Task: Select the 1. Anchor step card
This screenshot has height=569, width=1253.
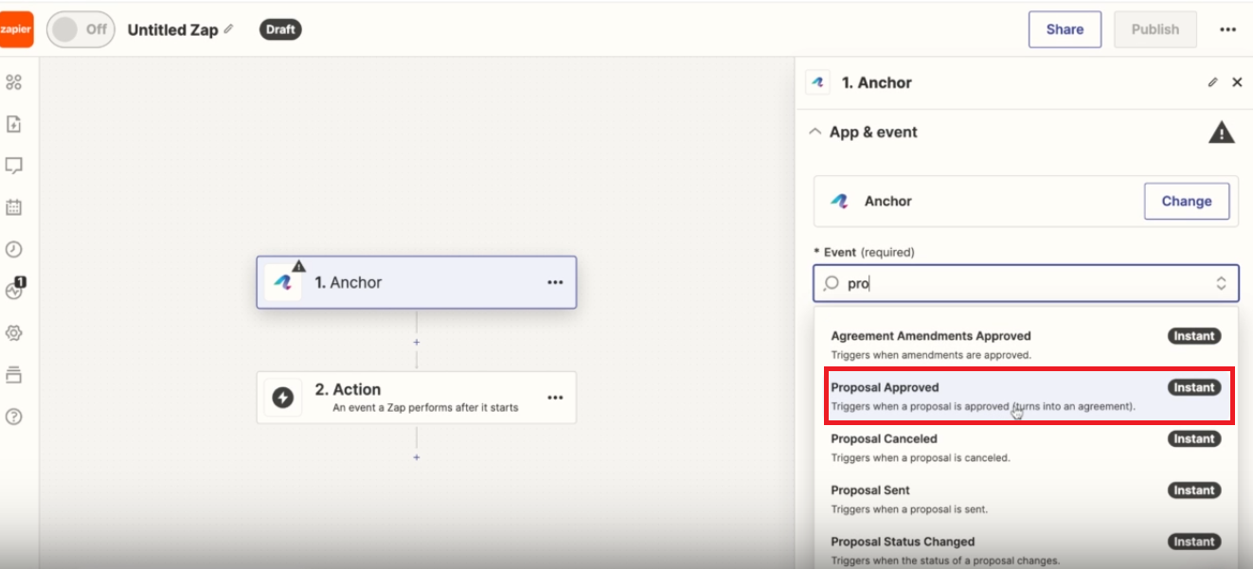Action: 416,282
